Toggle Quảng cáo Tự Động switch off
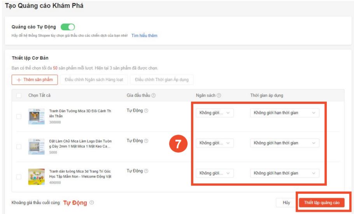 point(68,27)
